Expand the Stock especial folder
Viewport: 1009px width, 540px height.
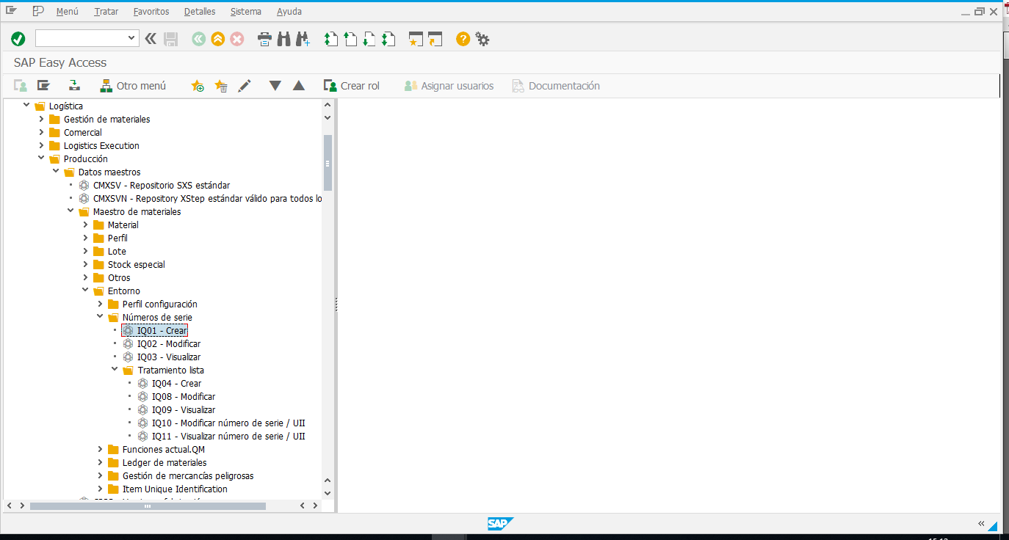coord(86,264)
